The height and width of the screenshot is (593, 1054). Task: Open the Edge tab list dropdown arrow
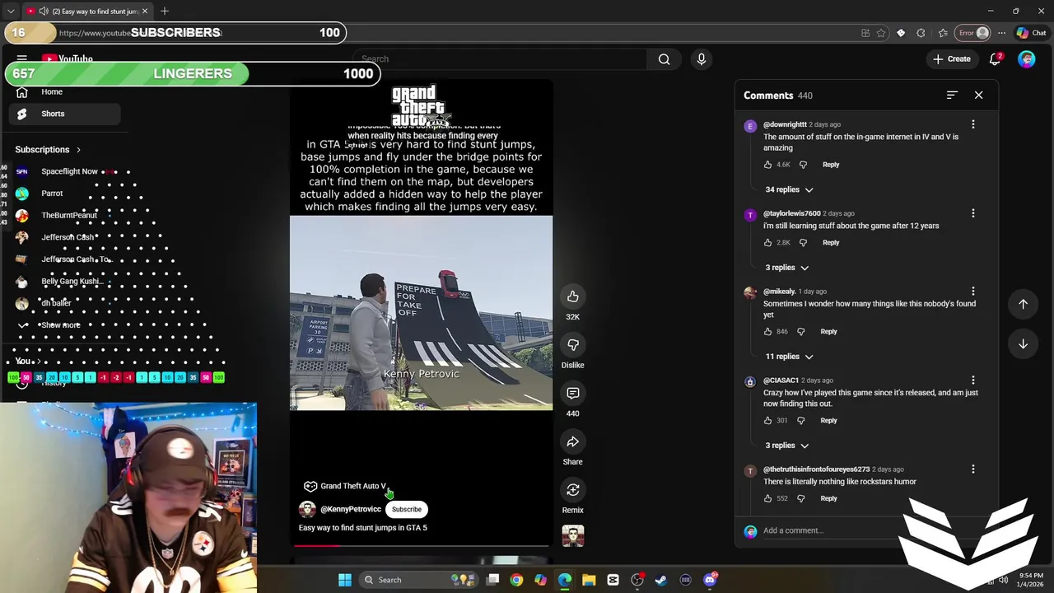coord(11,12)
